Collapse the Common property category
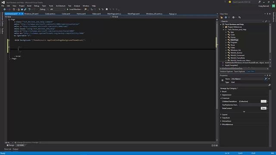The width and height of the screenshot is (276, 155). tap(221, 98)
